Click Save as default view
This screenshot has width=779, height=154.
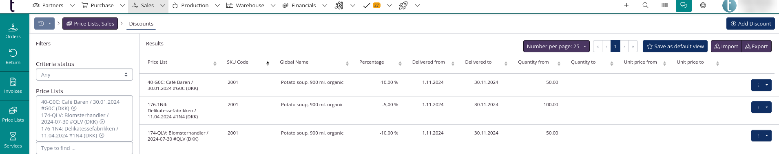(675, 46)
